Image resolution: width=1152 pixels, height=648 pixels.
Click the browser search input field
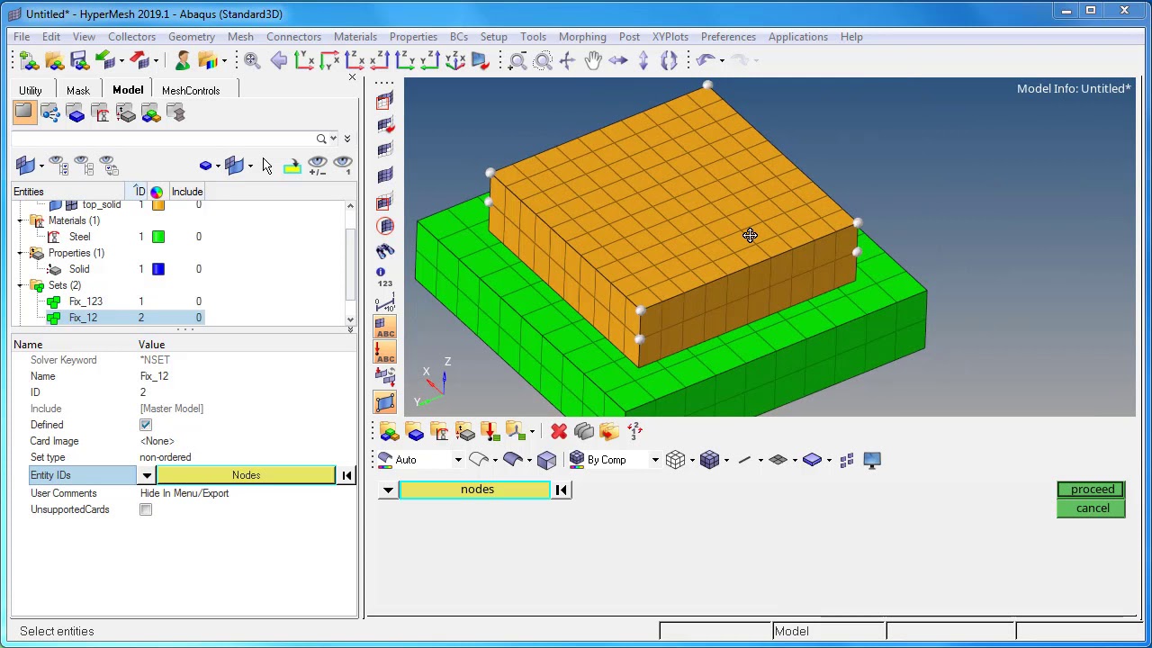162,139
